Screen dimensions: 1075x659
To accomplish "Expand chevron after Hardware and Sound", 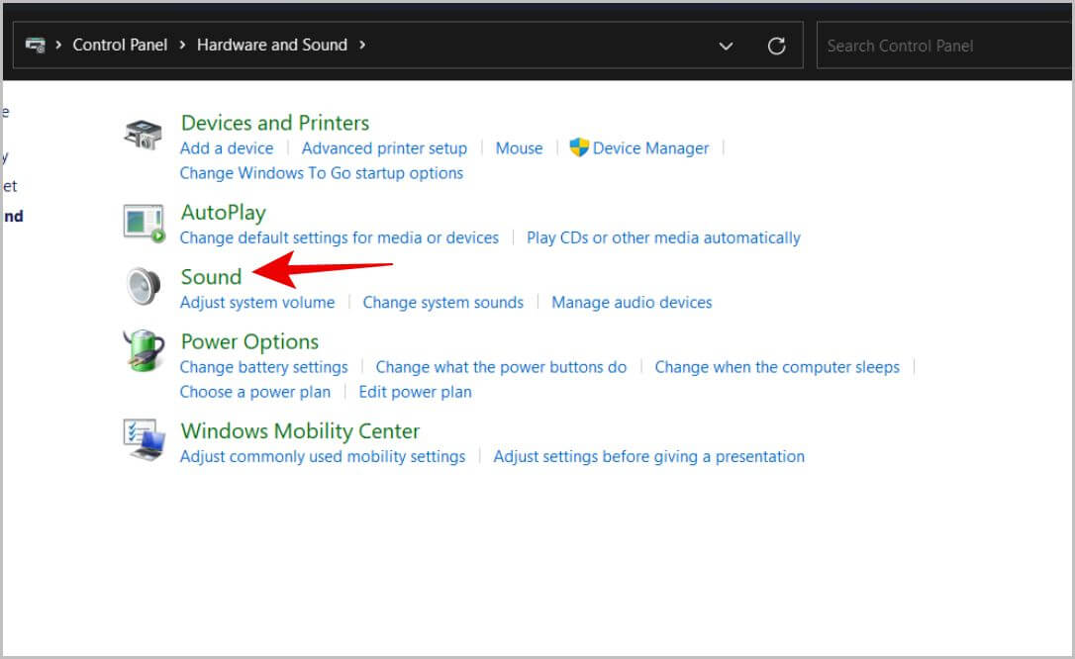I will [362, 46].
